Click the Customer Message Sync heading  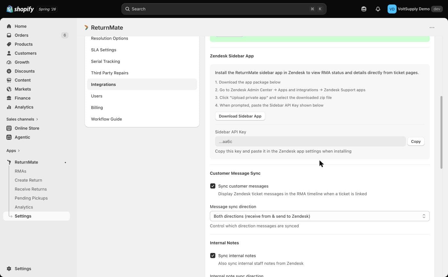point(235,173)
